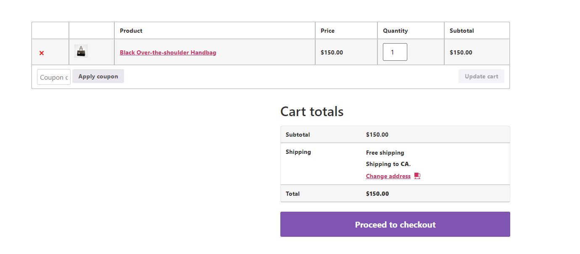The height and width of the screenshot is (254, 580).
Task: Click the Change address link
Action: [388, 176]
